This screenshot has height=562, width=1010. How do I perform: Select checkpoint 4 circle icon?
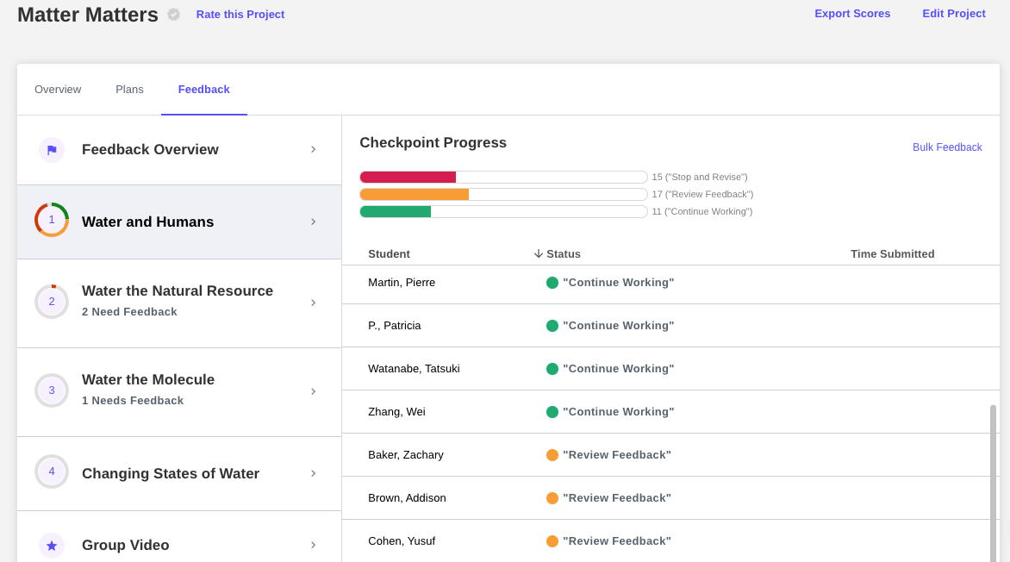(52, 471)
